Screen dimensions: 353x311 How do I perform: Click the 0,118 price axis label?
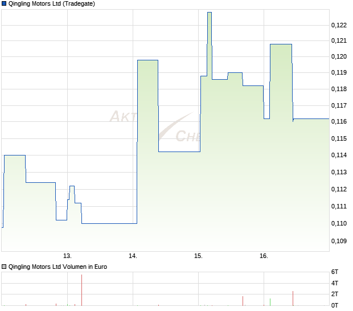[339, 89]
